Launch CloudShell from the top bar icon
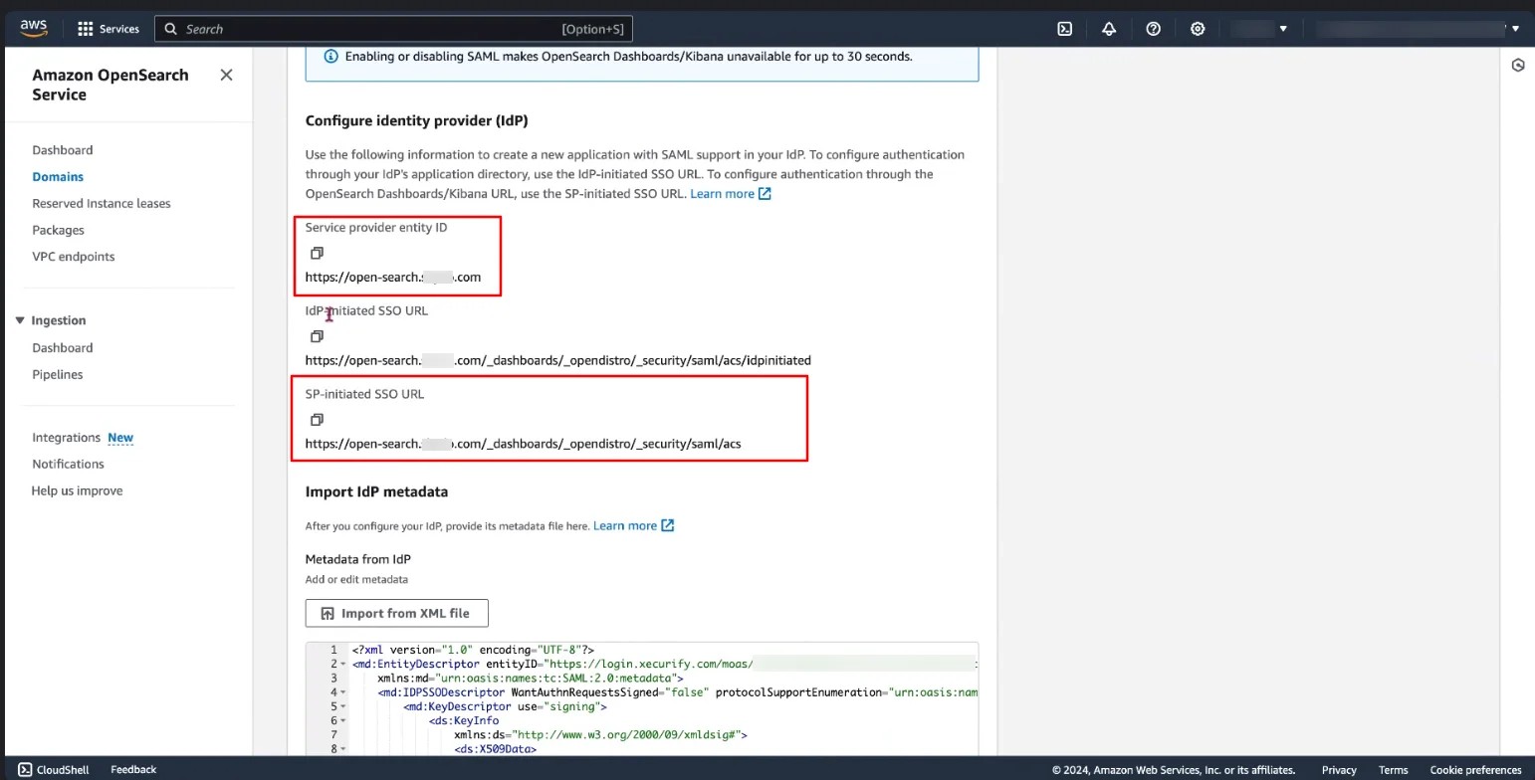 [x=1064, y=29]
